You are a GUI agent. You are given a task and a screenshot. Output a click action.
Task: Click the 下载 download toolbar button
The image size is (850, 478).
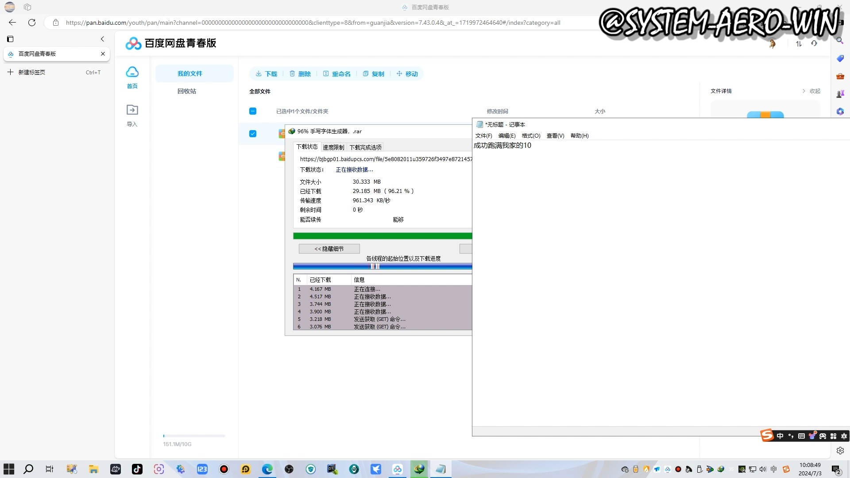(266, 74)
